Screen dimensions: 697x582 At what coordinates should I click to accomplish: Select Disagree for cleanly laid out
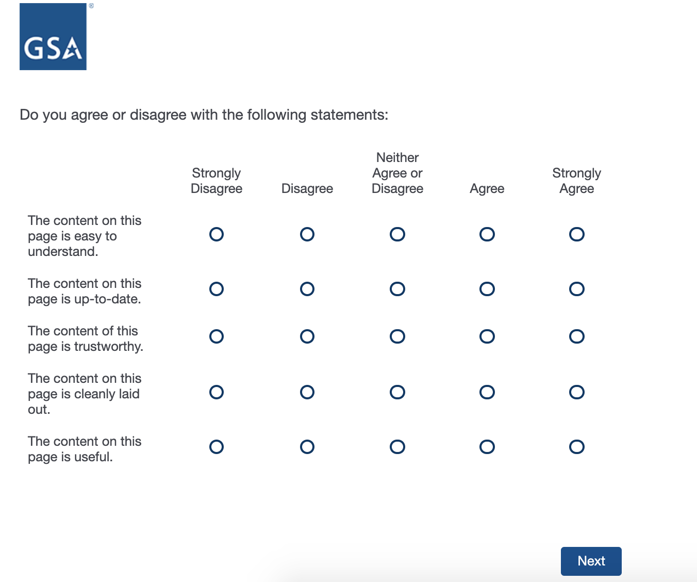point(307,392)
